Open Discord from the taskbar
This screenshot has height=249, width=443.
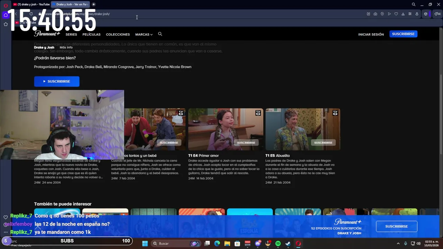[257, 243]
